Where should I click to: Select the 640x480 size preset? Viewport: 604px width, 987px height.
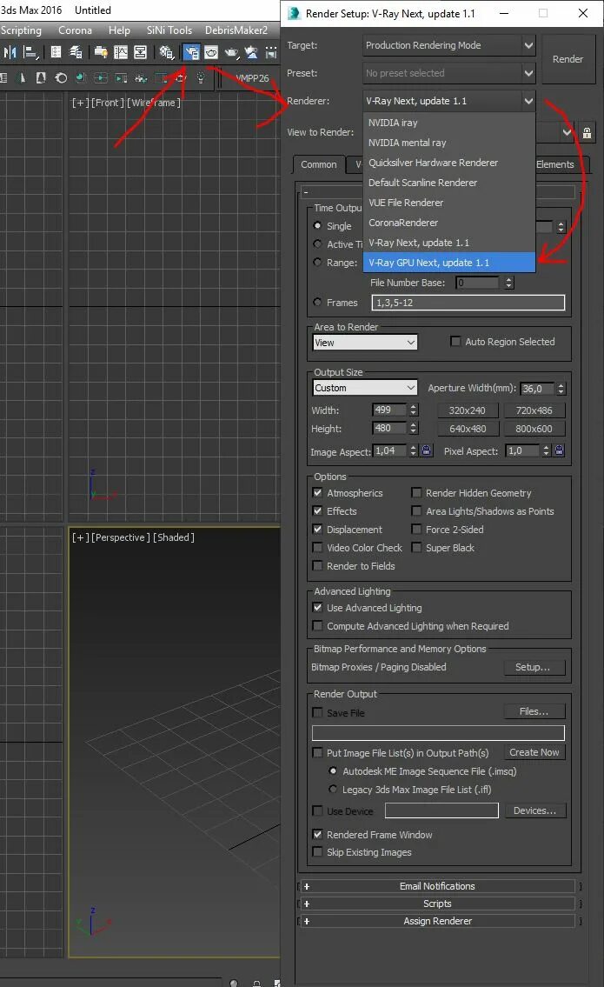[x=468, y=429]
